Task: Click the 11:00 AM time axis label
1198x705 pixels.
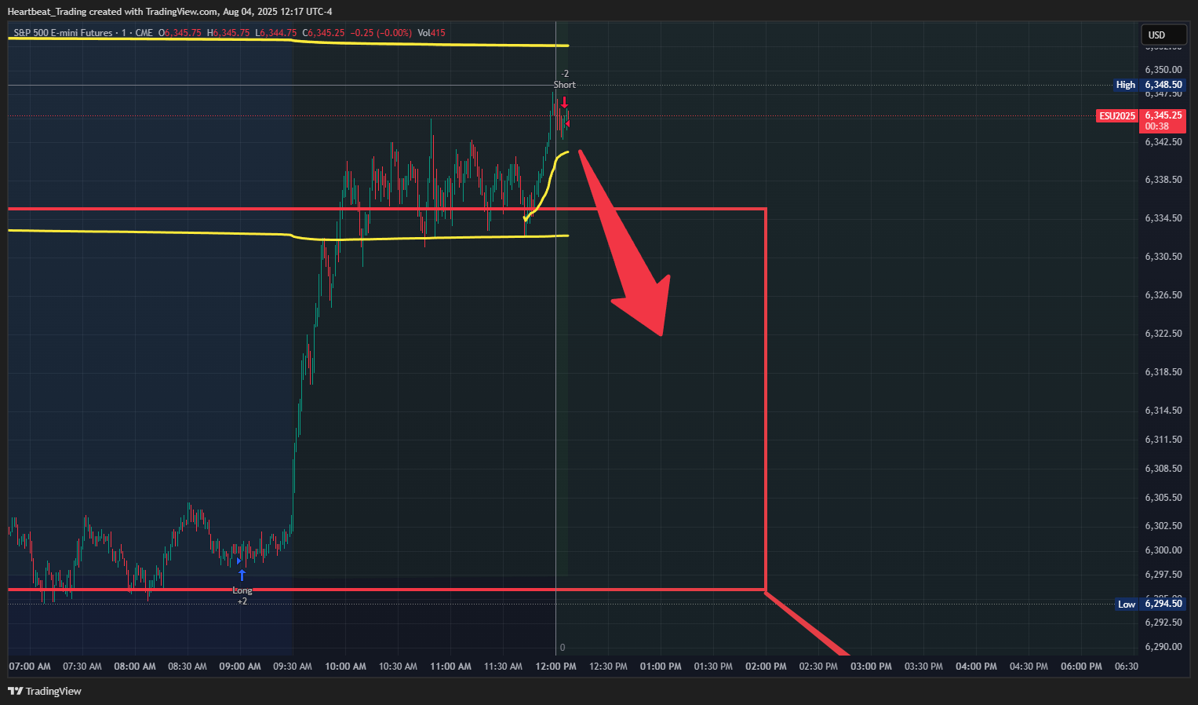Action: tap(451, 667)
